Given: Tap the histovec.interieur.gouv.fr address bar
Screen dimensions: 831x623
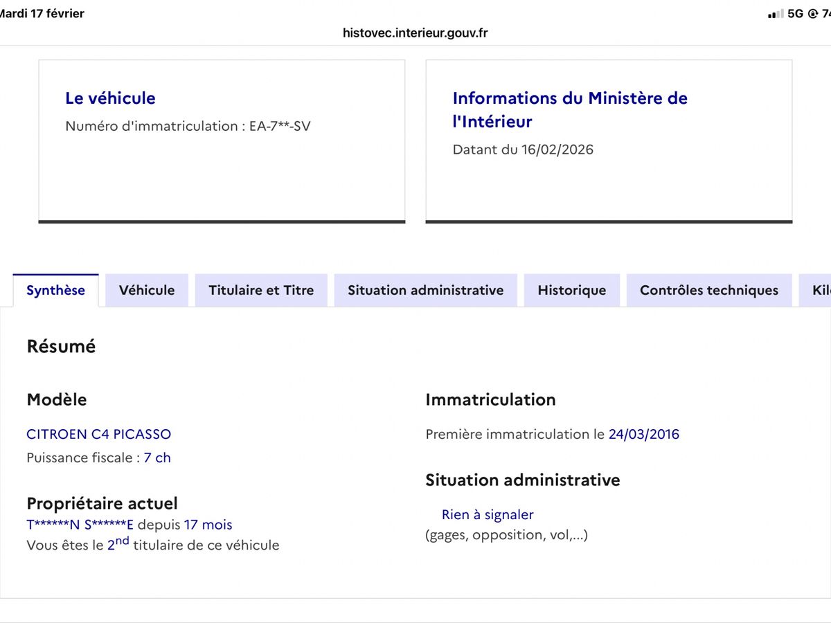Looking at the screenshot, I should coord(415,33).
